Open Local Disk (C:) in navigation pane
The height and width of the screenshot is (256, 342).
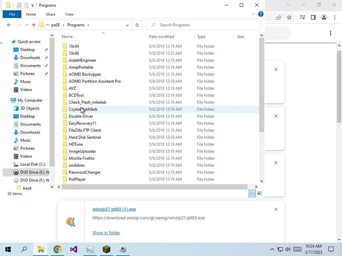coord(33,164)
